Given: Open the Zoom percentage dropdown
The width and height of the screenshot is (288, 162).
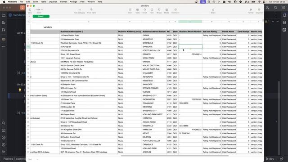Looking at the screenshot, I should point(39,9).
